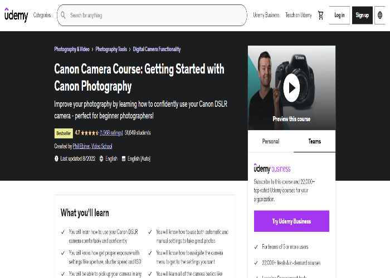
Task: Click 'Subscribe to this course' description text
Action: point(284,190)
